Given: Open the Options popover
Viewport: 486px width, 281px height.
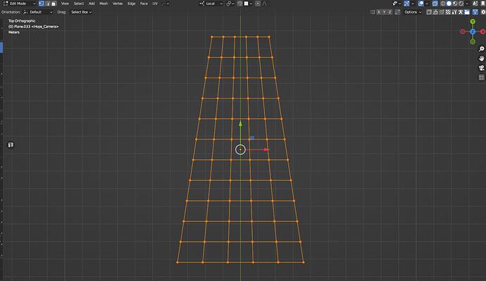Looking at the screenshot, I should [413, 12].
